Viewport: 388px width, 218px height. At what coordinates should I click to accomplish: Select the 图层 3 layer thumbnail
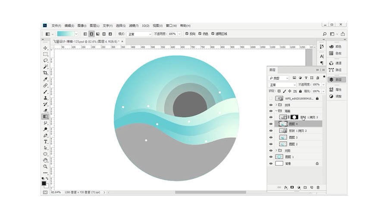pyautogui.click(x=283, y=137)
